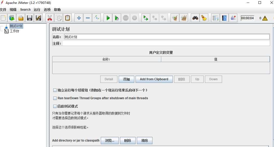The image size is (274, 147).
Task: Click the New test plan icon
Action: tap(3, 18)
